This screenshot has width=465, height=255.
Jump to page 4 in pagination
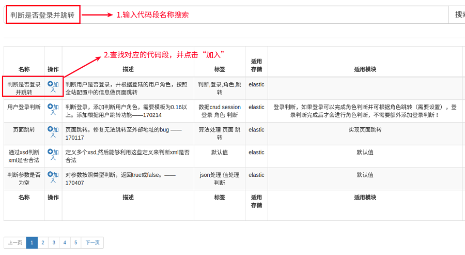(65, 243)
